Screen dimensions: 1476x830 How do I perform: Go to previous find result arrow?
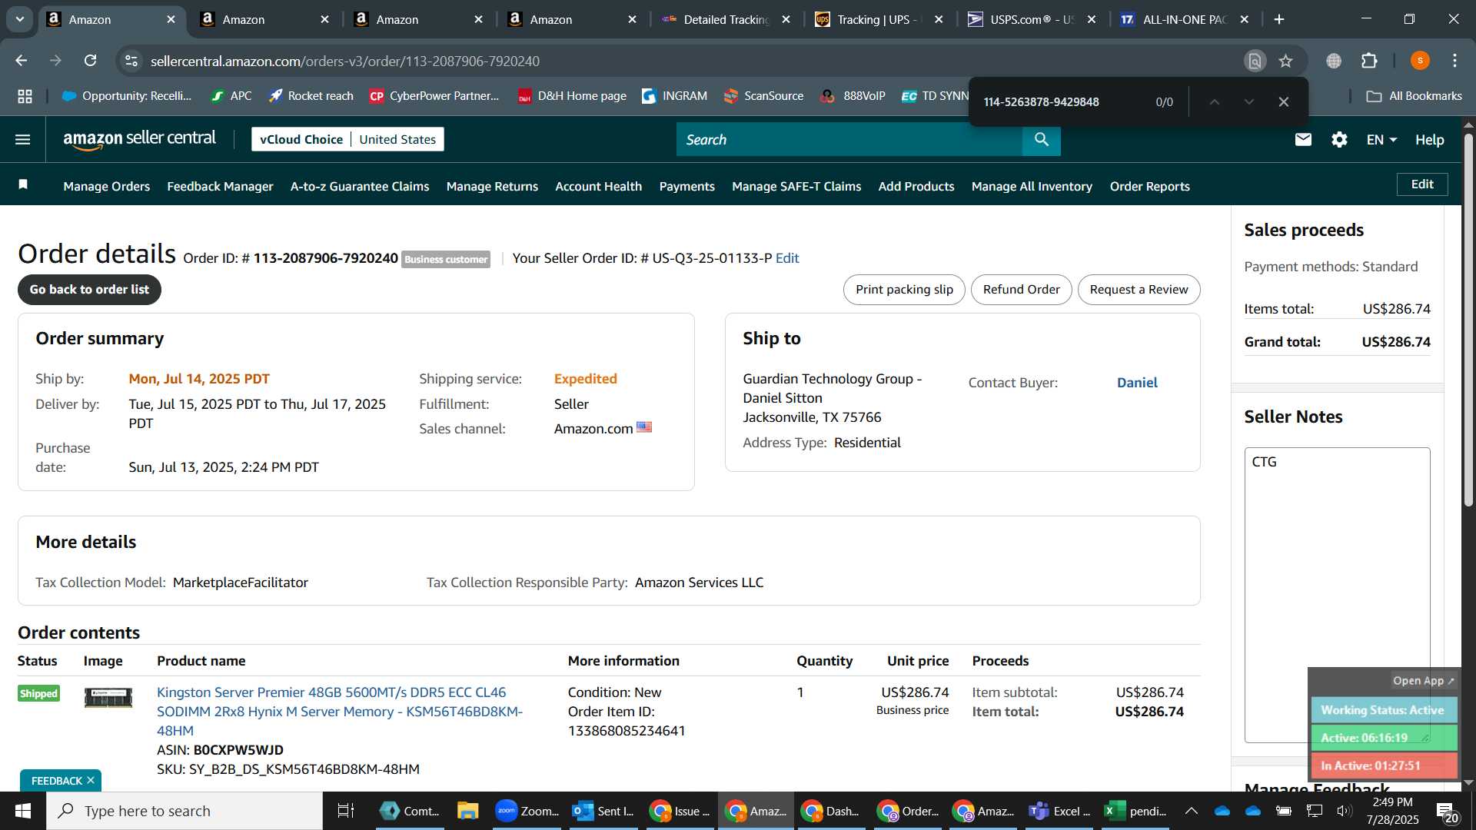(x=1215, y=101)
